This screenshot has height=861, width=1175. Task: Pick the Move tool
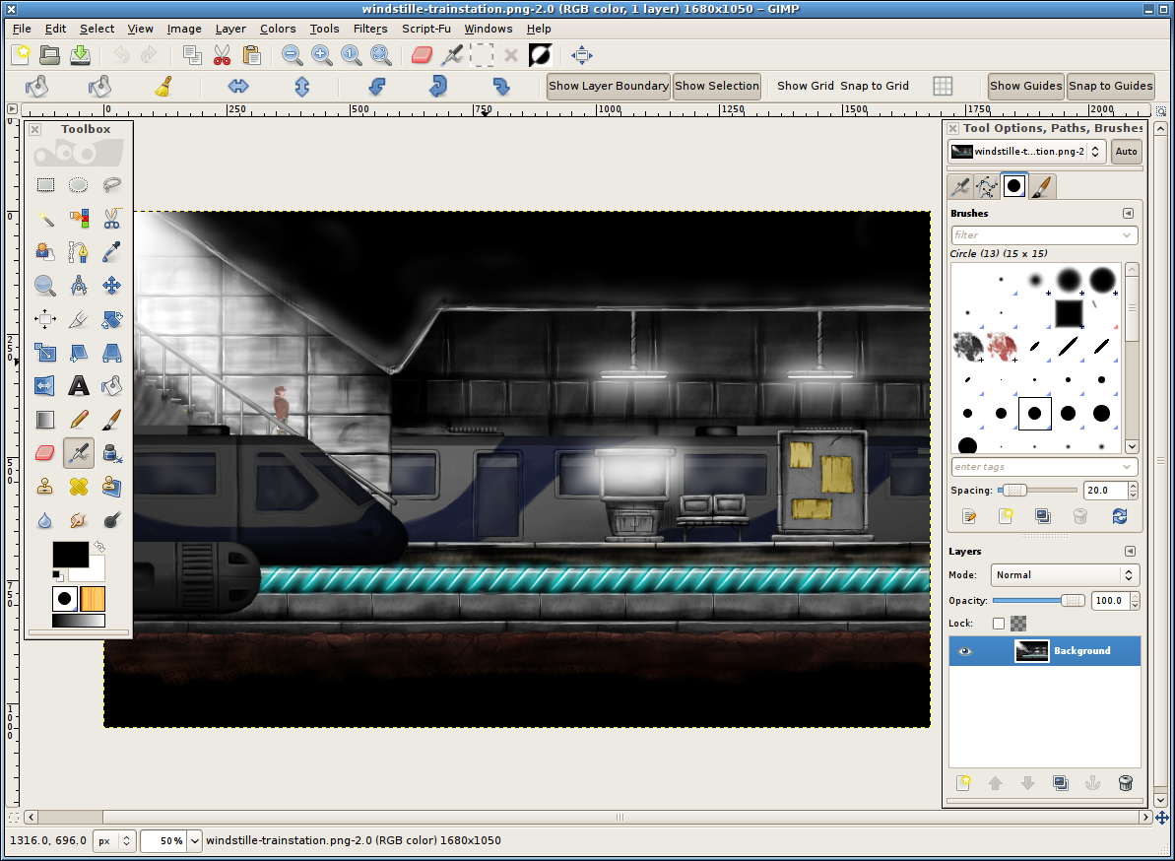click(111, 286)
